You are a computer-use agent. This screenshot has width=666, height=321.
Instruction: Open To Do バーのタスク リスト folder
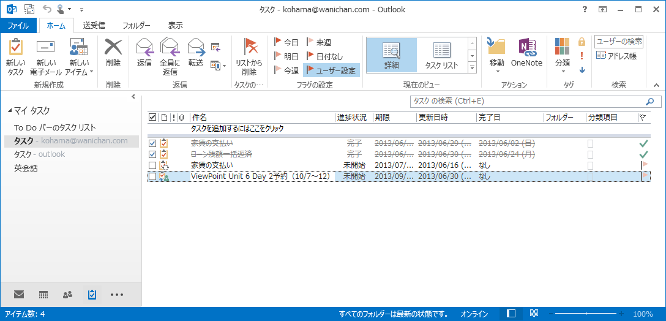pos(55,127)
